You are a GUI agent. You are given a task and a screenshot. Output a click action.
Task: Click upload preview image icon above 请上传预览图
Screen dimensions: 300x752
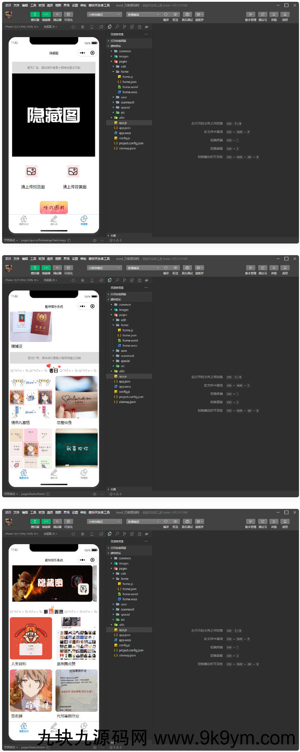(31, 171)
